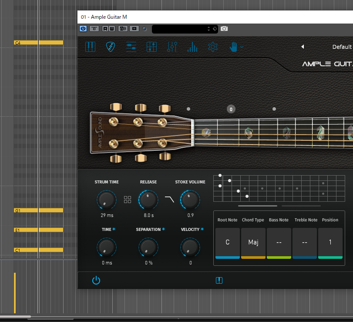353x322 pixels.
Task: Adjust the Stoke Volume knob
Action: click(190, 200)
